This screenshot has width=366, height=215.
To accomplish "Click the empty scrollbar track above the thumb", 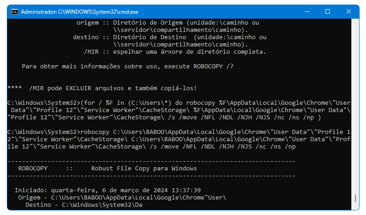I will [355, 105].
